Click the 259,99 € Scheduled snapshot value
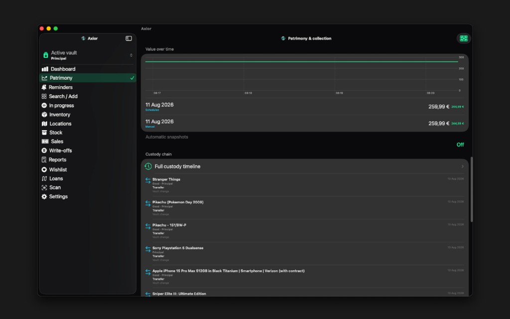510x319 pixels. (438, 107)
